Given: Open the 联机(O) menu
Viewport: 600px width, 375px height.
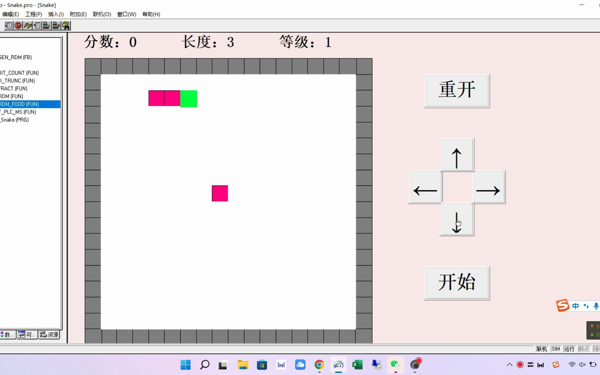Looking at the screenshot, I should (x=102, y=14).
